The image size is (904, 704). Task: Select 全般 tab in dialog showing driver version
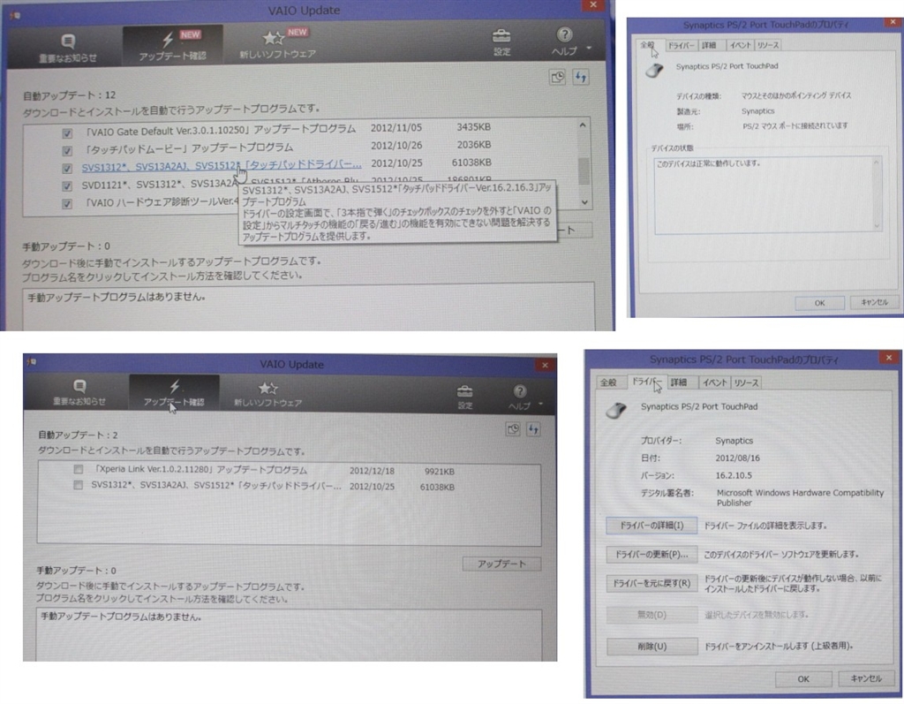click(609, 382)
